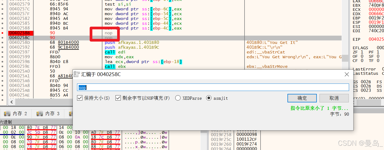Confirm the assembly with 确定 button
Image resolution: width=384 pixels, height=150 pixels.
click(x=302, y=98)
